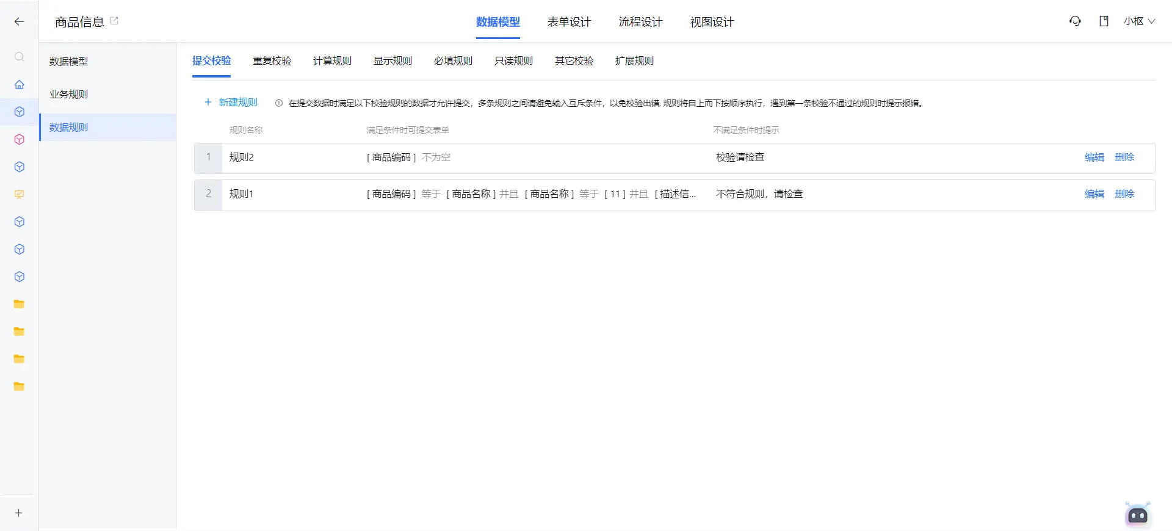Select the 只读规则 sub-tab
Screen dimensions: 1172x531
(513, 60)
